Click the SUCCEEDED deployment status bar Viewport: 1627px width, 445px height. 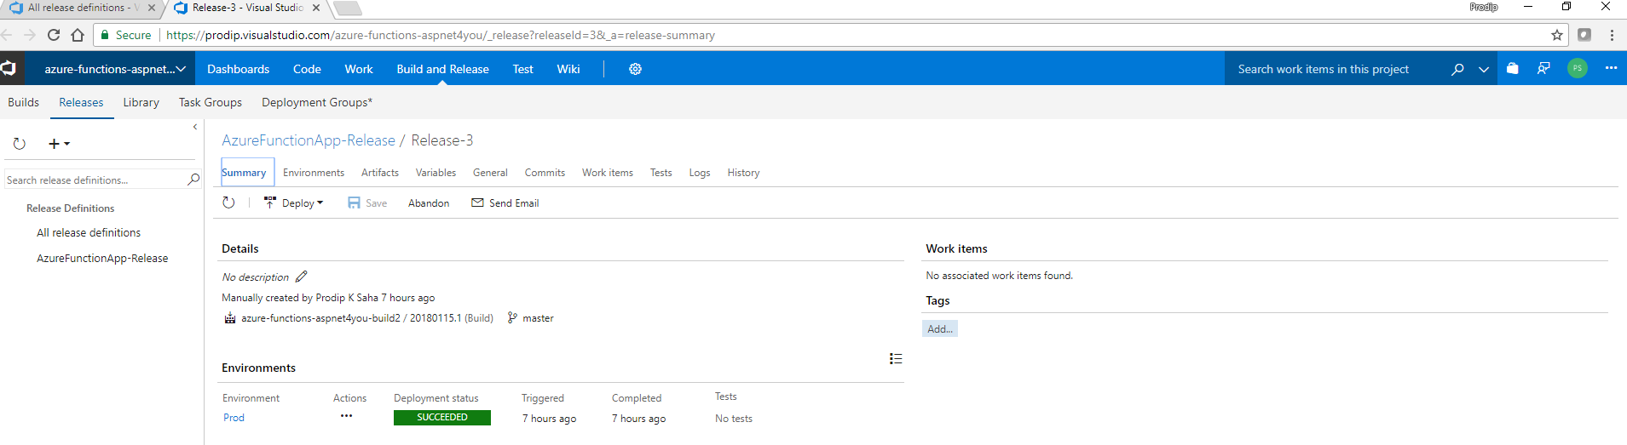point(442,418)
